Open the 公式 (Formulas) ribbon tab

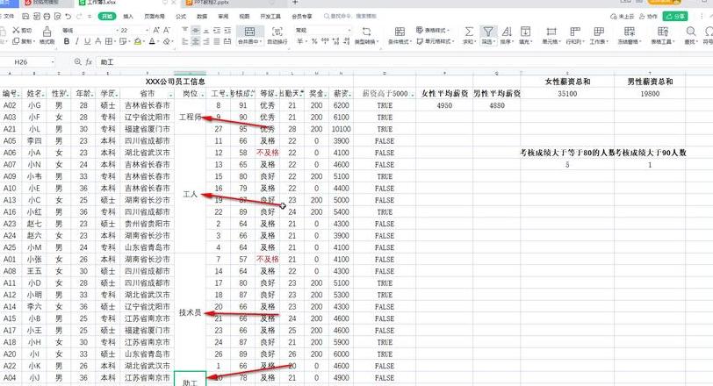(181, 17)
